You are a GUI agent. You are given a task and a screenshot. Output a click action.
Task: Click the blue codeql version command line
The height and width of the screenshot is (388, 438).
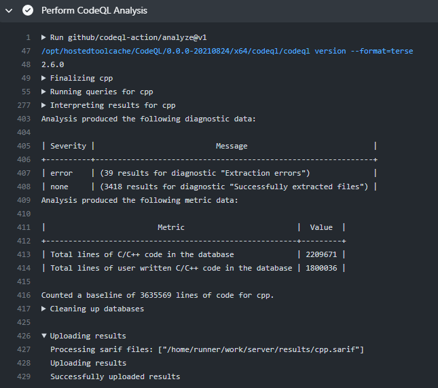(x=227, y=51)
